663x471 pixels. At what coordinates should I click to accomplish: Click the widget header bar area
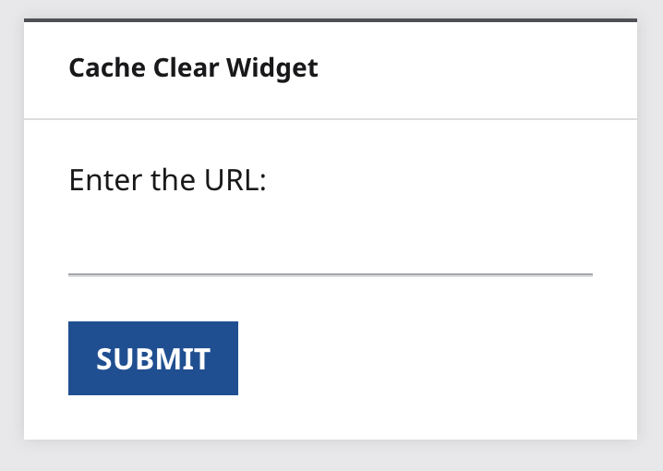(331, 70)
